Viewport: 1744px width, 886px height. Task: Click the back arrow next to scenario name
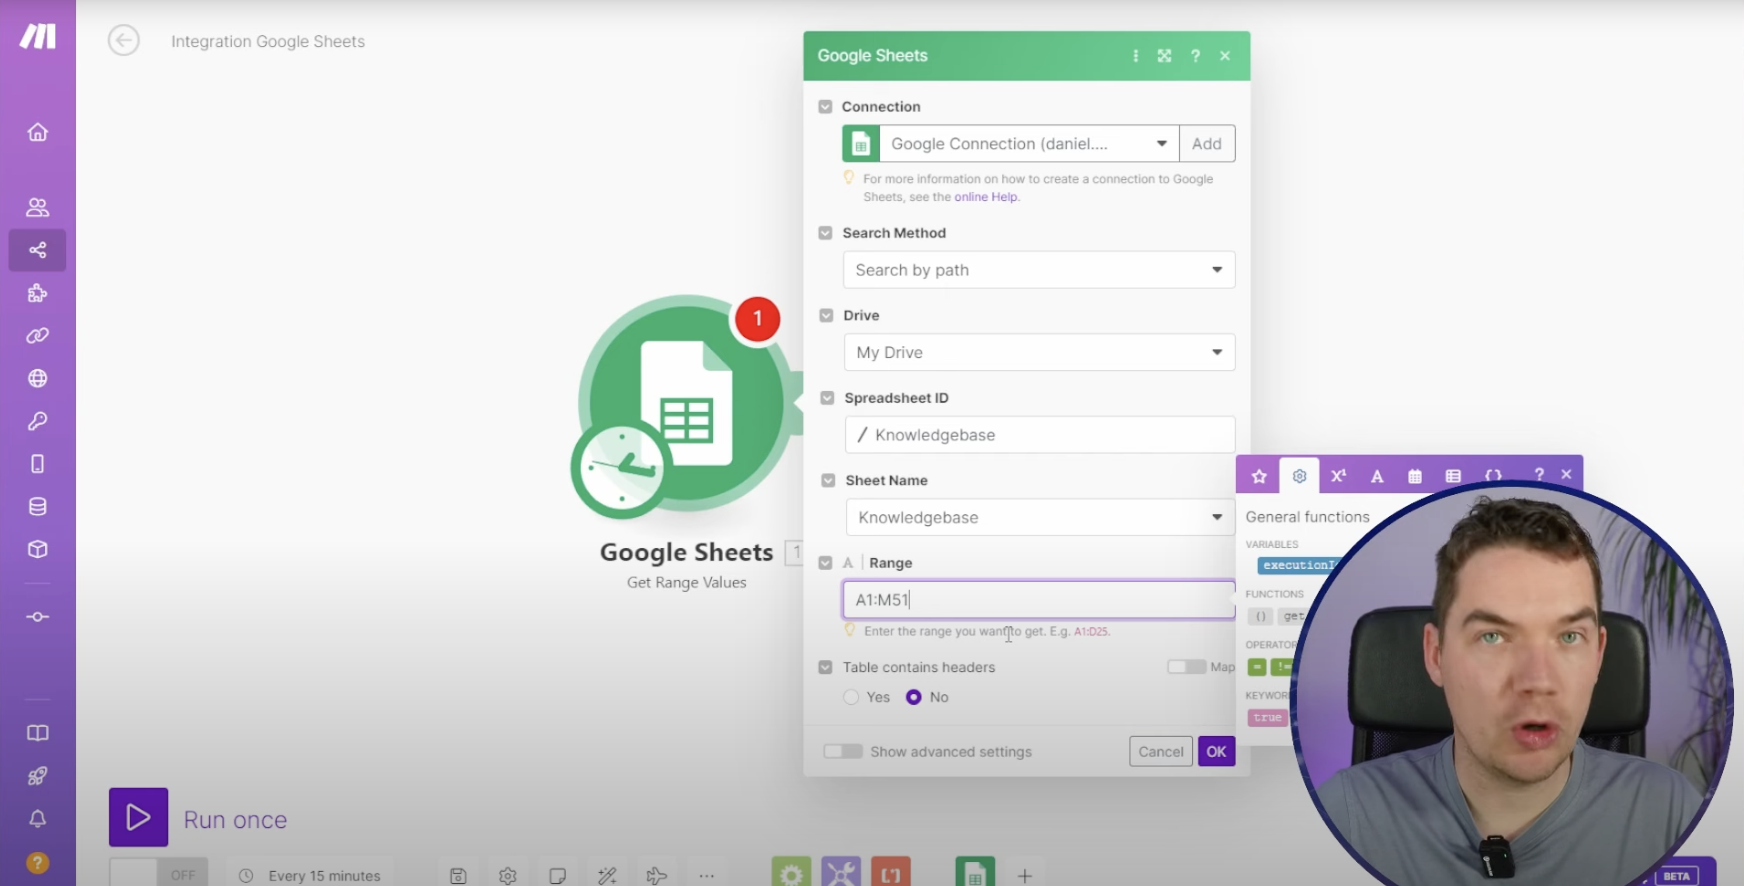123,41
